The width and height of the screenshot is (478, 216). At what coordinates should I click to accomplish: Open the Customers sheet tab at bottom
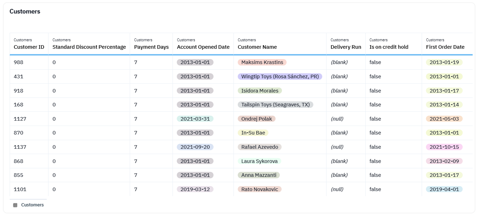pos(32,205)
